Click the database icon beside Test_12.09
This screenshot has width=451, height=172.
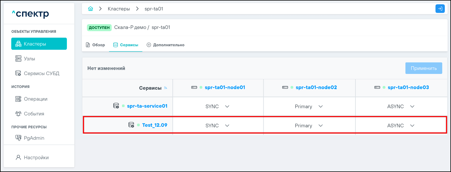click(131, 125)
